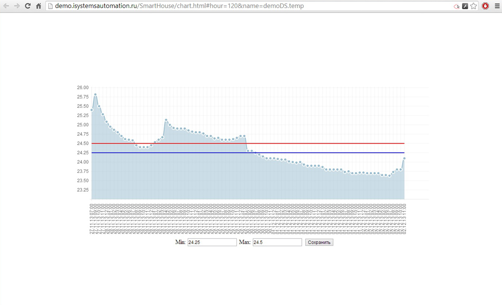Click the 23.25 y-axis label
The image size is (502, 305).
pyautogui.click(x=83, y=190)
